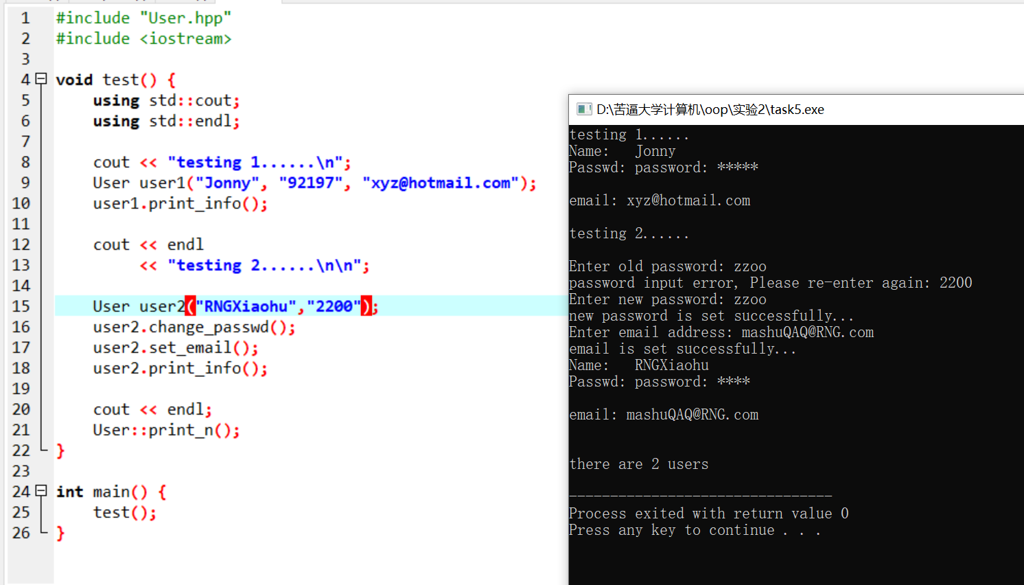Click 'user1.print_info();' statement
Image resolution: width=1024 pixels, height=585 pixels.
coord(181,203)
